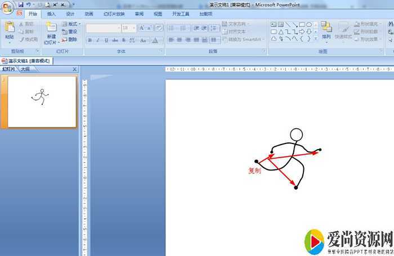Image resolution: width=394 pixels, height=256 pixels.
Task: Open the font color picker
Action: tap(155, 41)
